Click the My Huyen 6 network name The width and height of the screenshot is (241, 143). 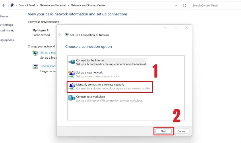(x=40, y=30)
